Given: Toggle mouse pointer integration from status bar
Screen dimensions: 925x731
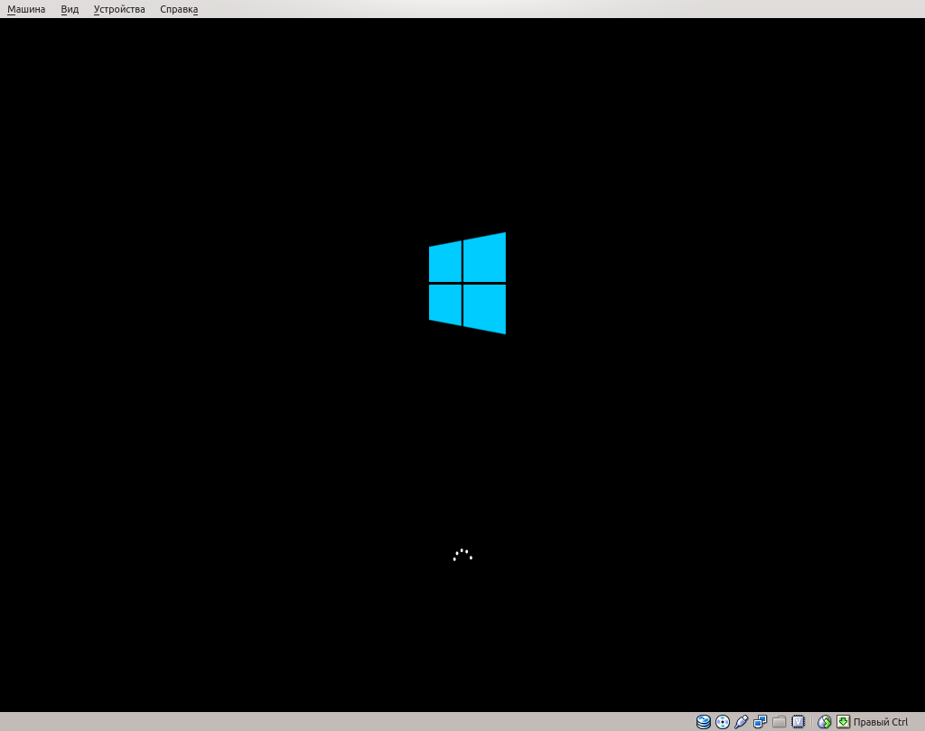Looking at the screenshot, I should pyautogui.click(x=824, y=720).
